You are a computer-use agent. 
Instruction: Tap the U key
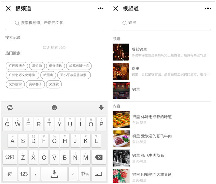(70, 124)
